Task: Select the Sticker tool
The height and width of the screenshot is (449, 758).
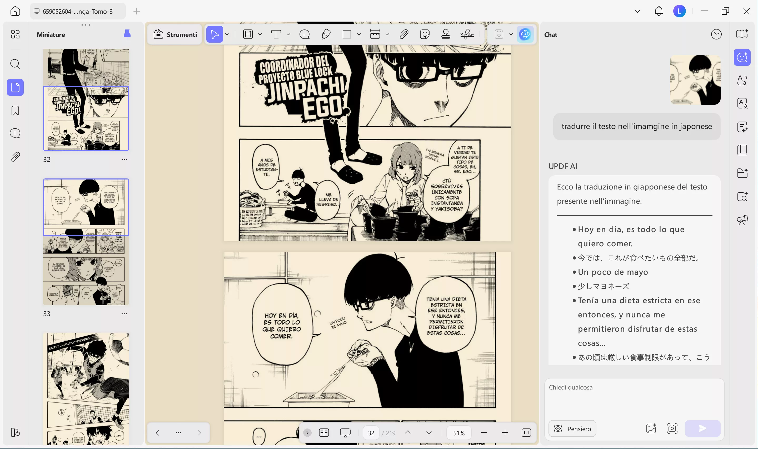Action: click(425, 34)
